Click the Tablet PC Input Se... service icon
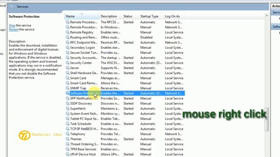 [67, 119]
